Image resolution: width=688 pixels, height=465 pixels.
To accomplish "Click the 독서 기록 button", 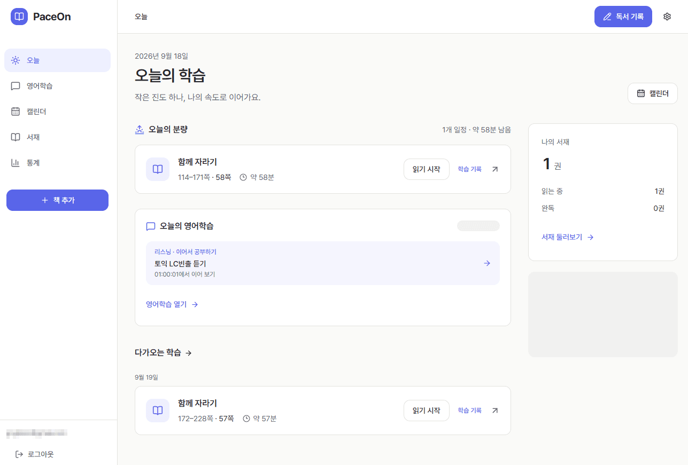I will click(623, 17).
